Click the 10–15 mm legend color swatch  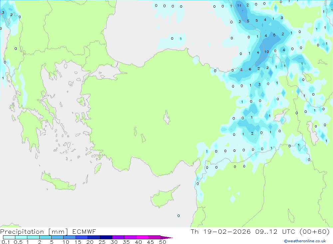click(x=70, y=237)
